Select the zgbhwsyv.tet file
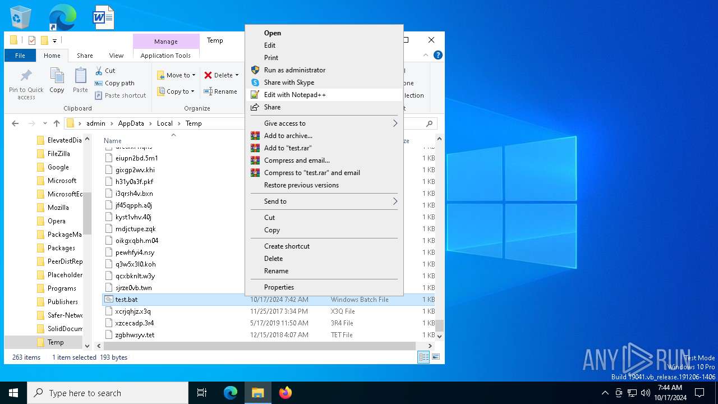 [135, 335]
